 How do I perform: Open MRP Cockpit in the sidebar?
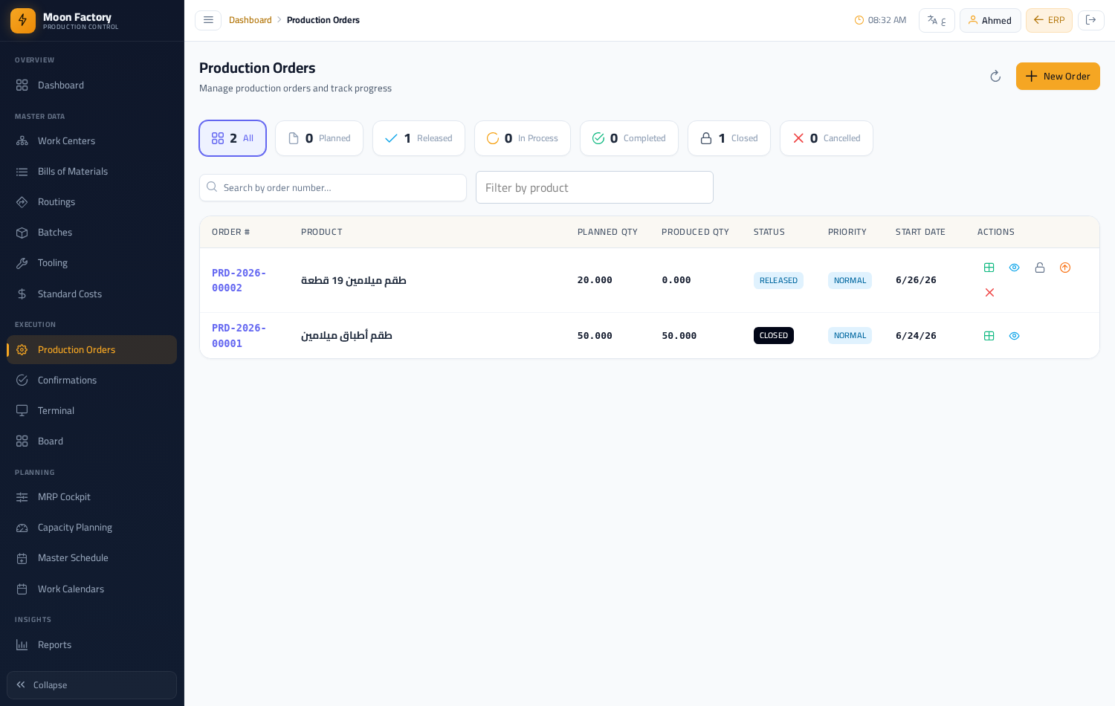point(91,497)
